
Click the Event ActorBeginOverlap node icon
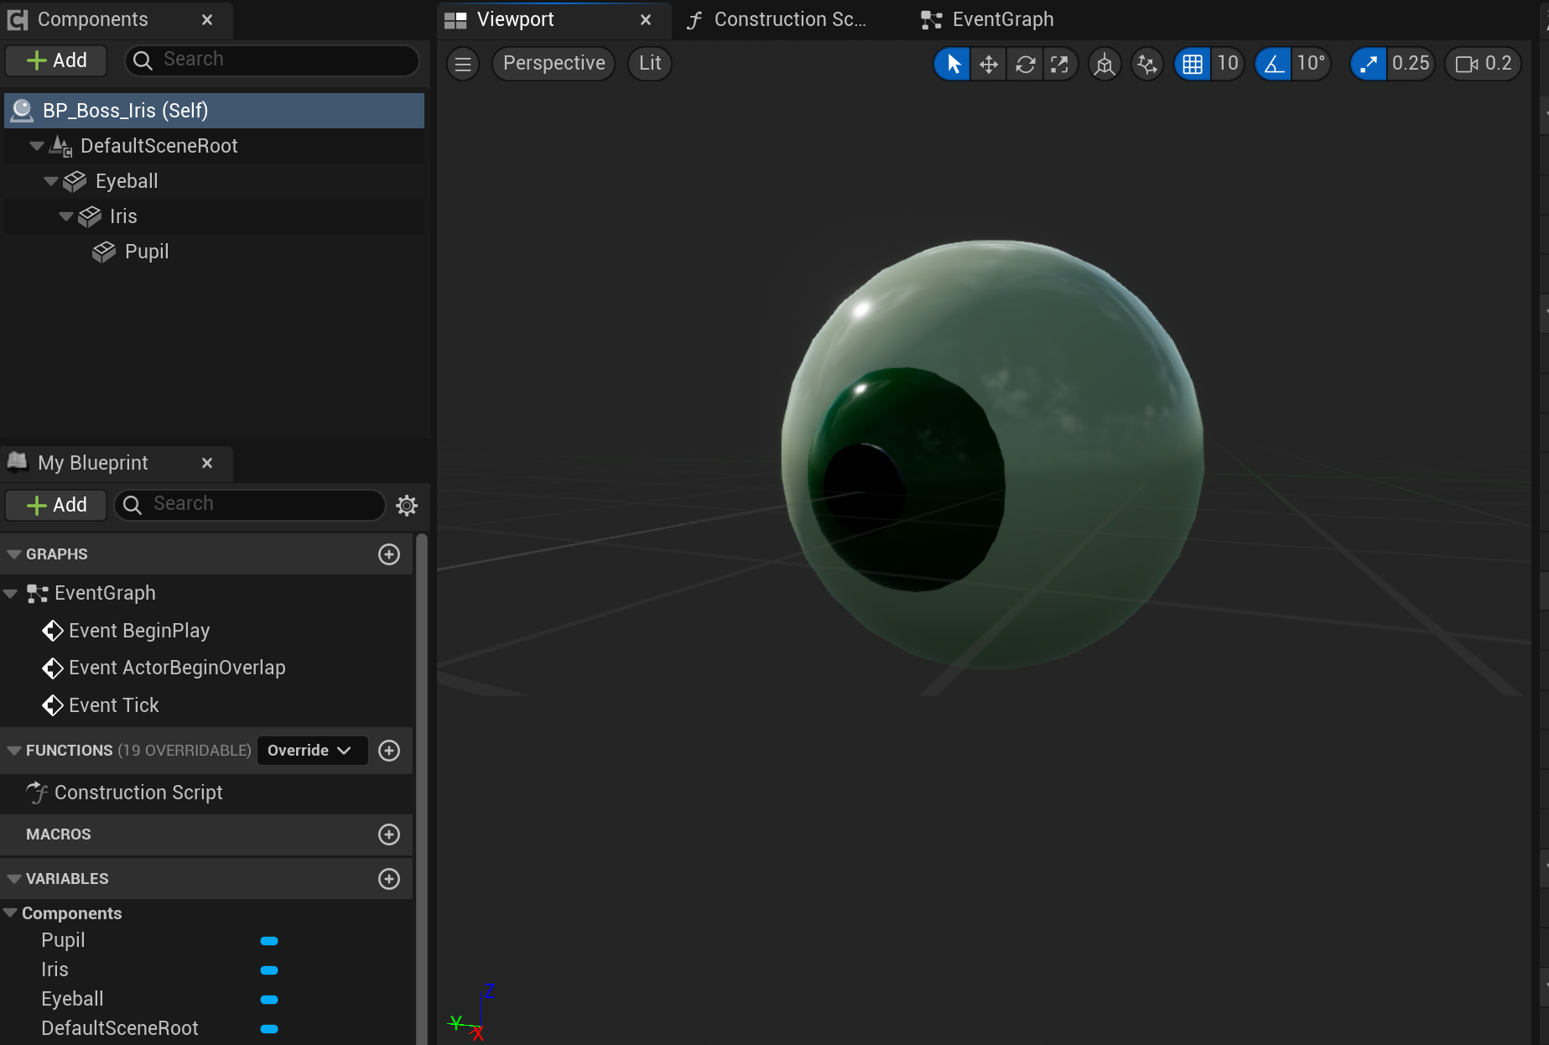tap(53, 668)
